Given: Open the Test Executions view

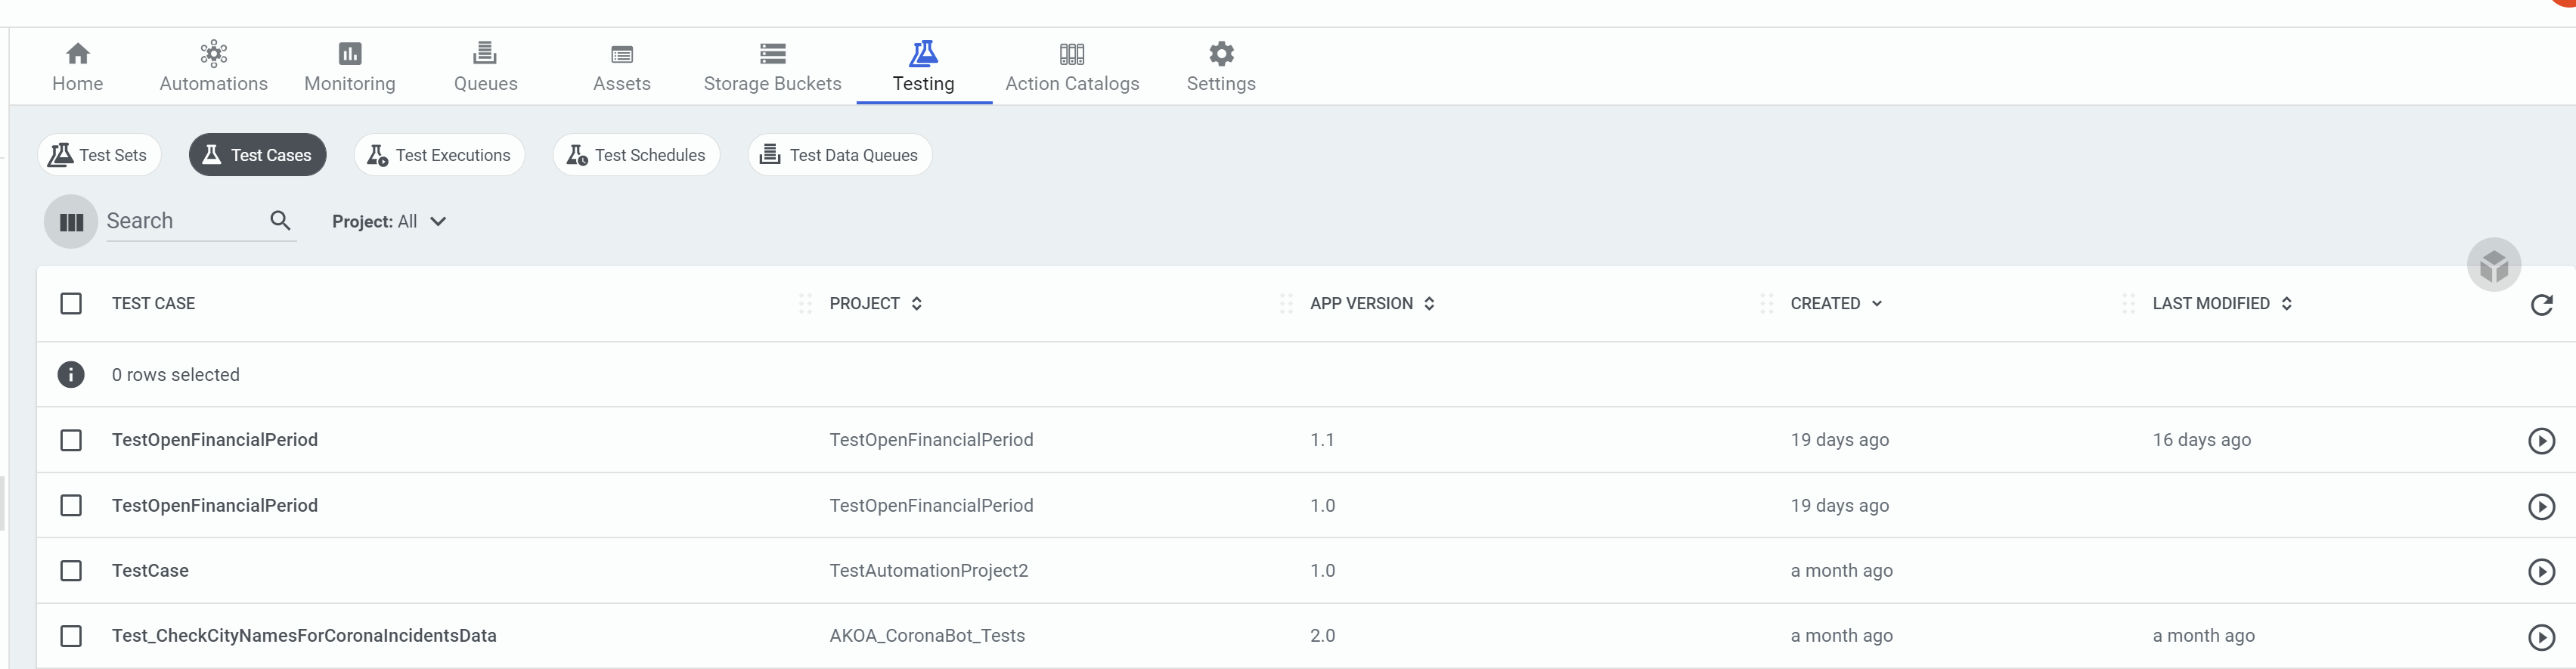Looking at the screenshot, I should [x=439, y=155].
